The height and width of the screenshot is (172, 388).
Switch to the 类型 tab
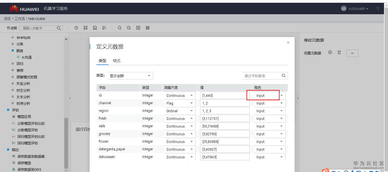pos(102,61)
